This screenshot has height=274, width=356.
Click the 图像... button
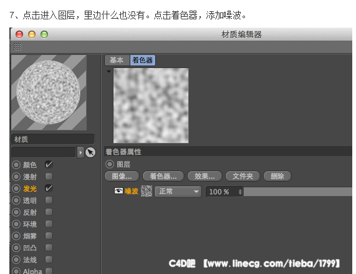click(x=122, y=176)
